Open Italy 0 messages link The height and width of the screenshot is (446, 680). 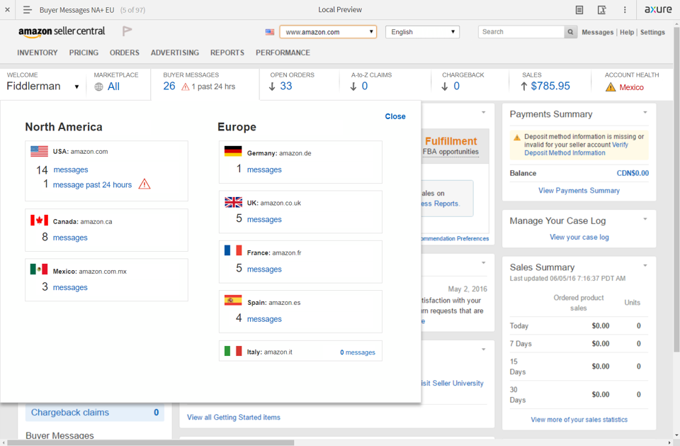(358, 352)
